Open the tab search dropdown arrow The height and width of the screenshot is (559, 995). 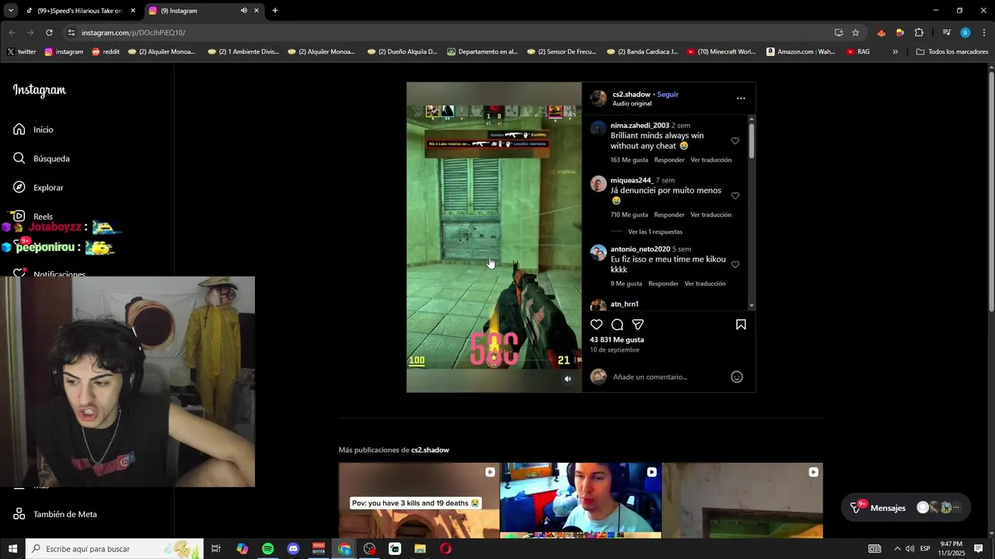[11, 11]
